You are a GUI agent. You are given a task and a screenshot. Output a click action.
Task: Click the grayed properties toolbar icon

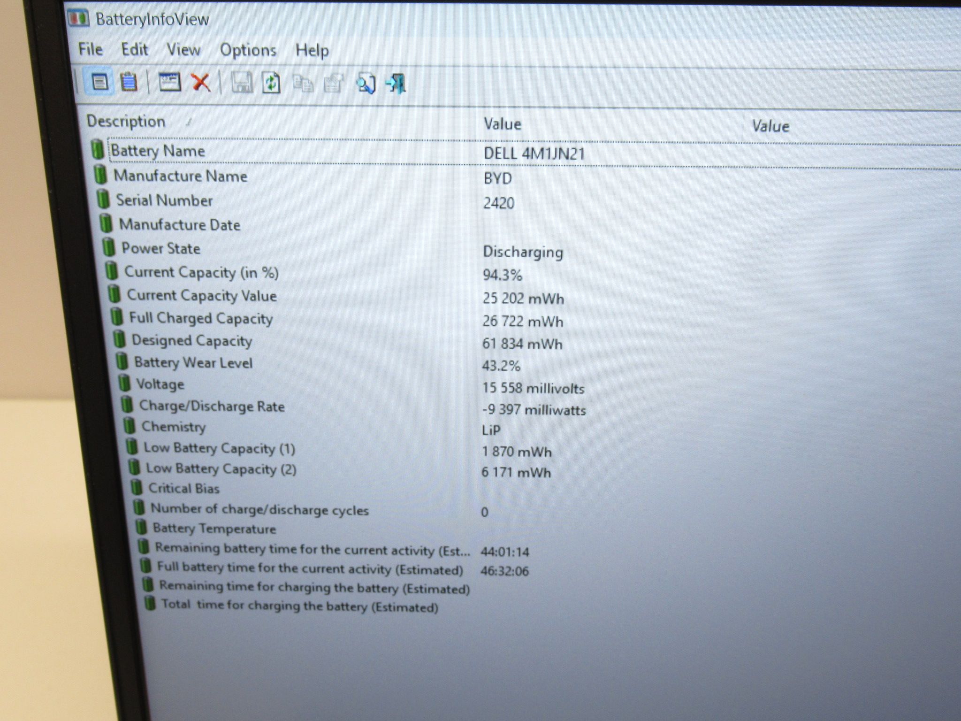(x=334, y=84)
